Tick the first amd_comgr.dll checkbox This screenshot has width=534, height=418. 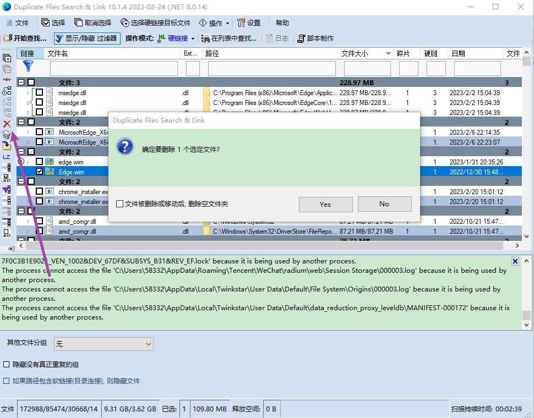click(x=39, y=221)
